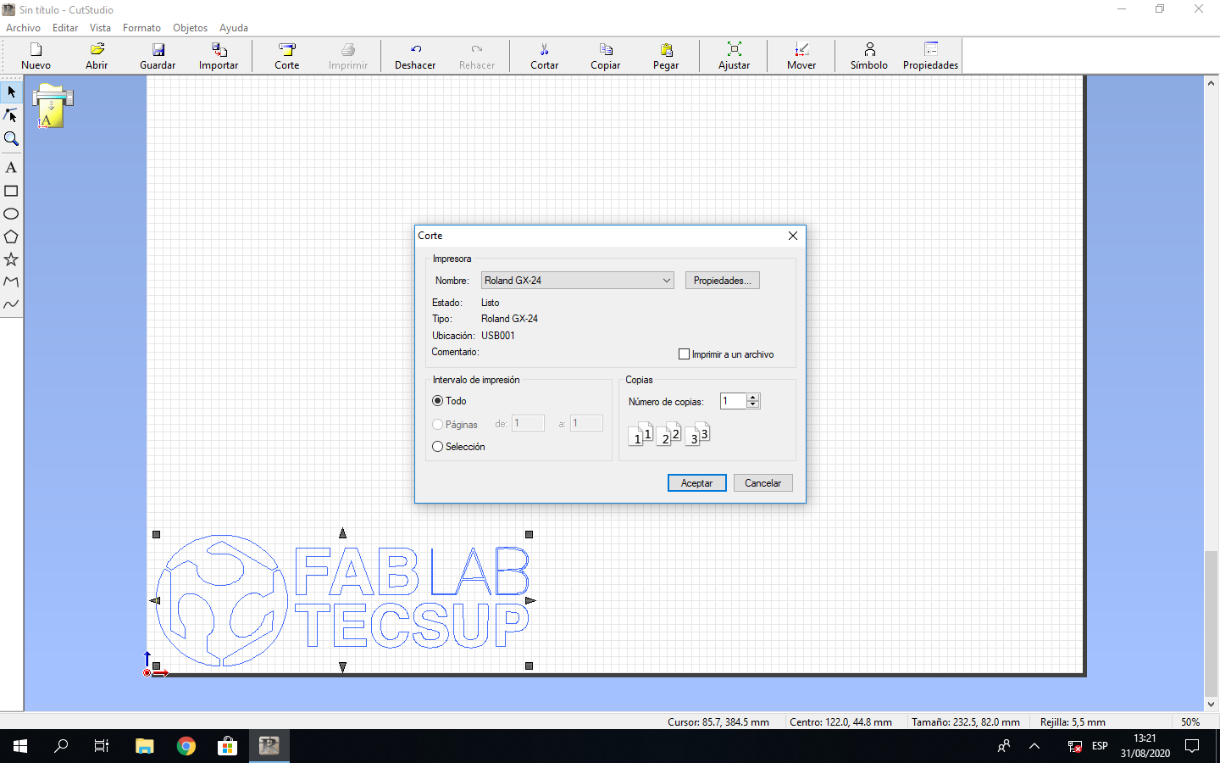Open Microsoft Store from the taskbar
The image size is (1220, 763).
[x=227, y=746]
